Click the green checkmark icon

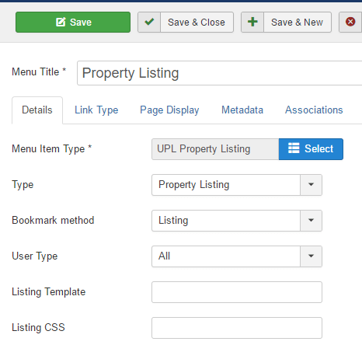pos(149,22)
